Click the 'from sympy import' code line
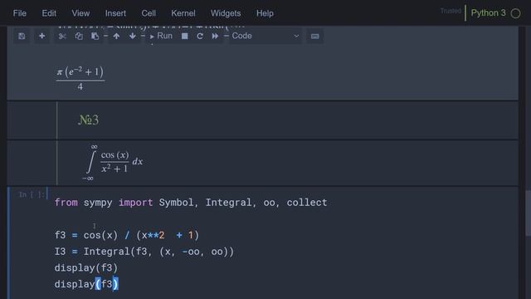 (191, 203)
